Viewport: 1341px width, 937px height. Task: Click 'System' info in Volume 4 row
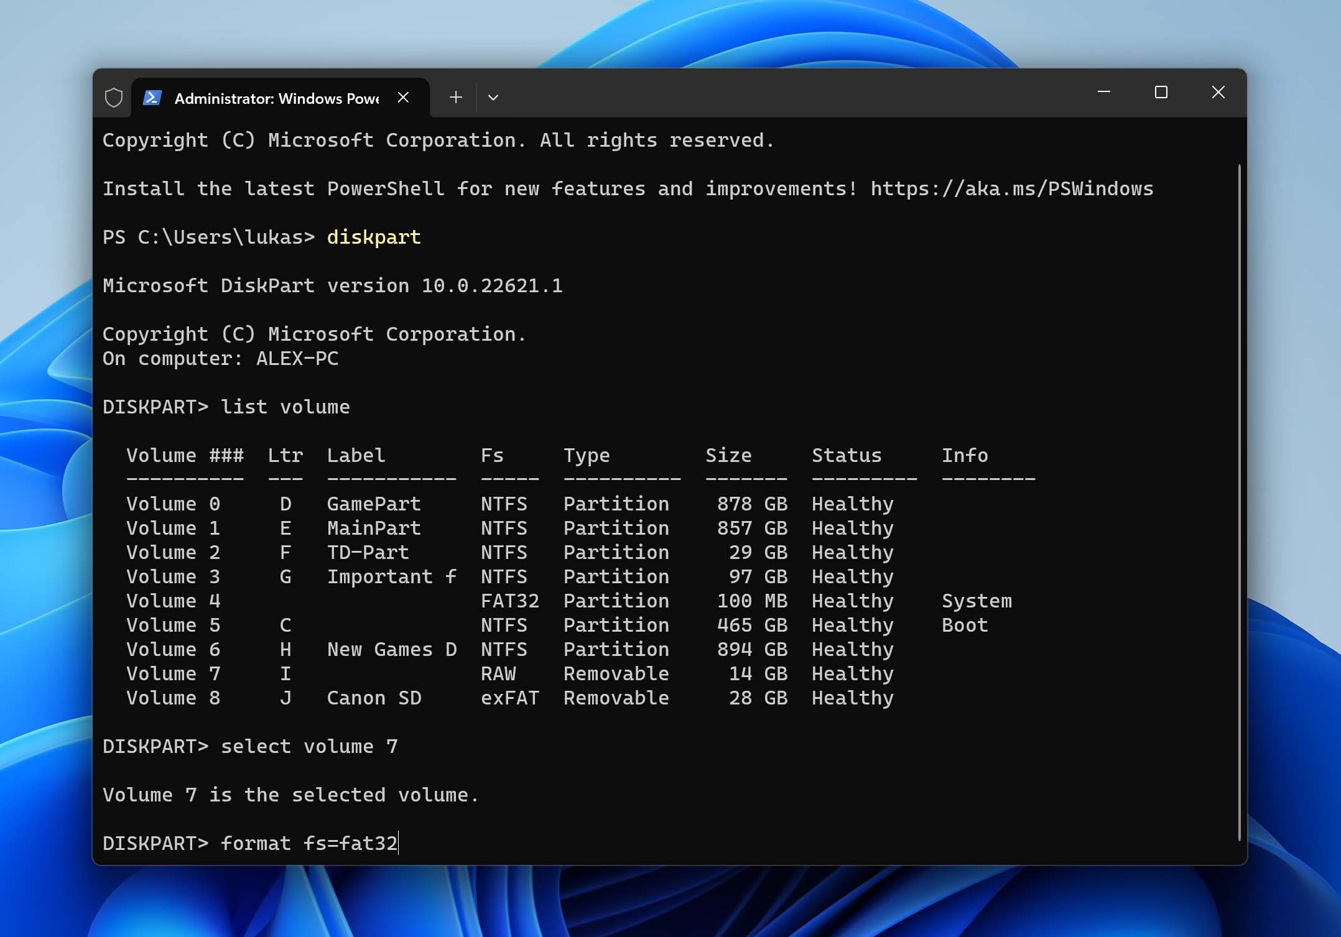(977, 601)
